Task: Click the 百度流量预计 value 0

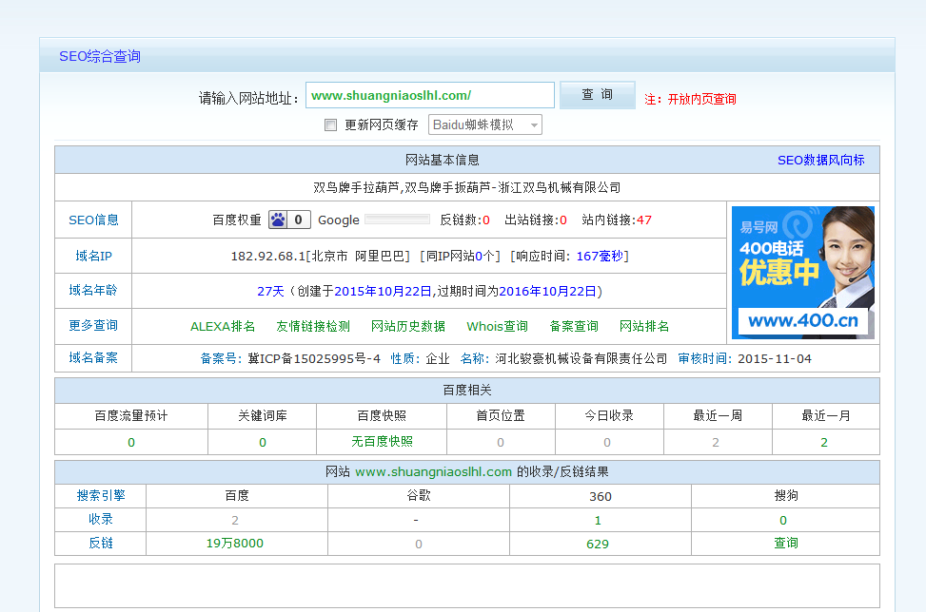Action: tap(131, 443)
